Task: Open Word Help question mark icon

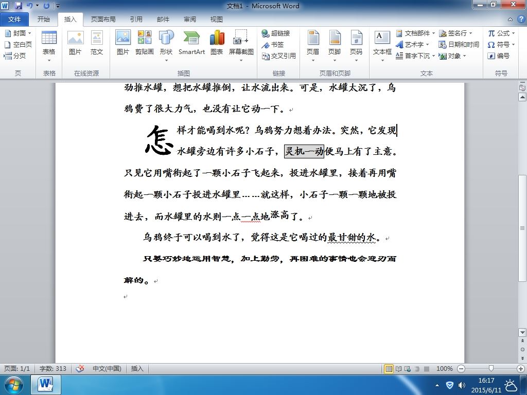Action: (521, 19)
